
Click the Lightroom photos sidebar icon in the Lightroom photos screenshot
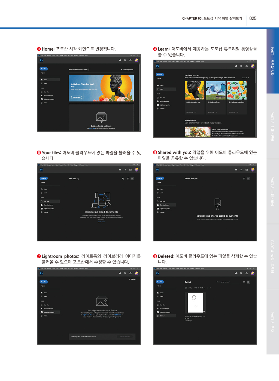[x=42, y=312]
